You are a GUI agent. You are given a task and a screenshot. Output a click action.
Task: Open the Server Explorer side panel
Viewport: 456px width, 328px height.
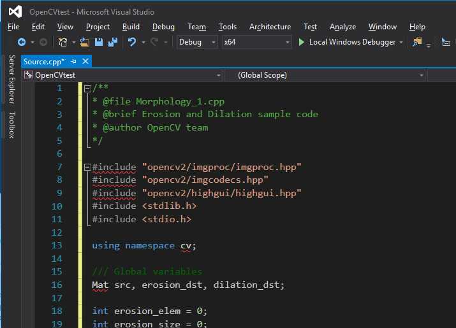tap(11, 79)
